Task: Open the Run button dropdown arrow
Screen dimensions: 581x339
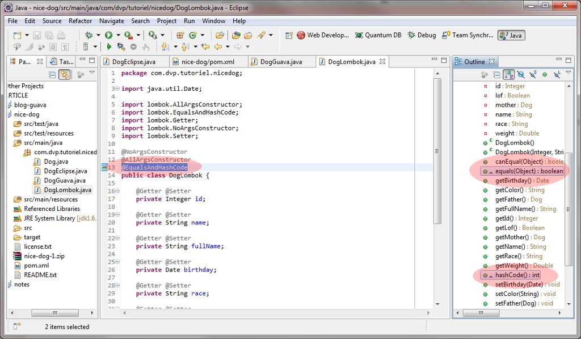Action: pos(117,35)
